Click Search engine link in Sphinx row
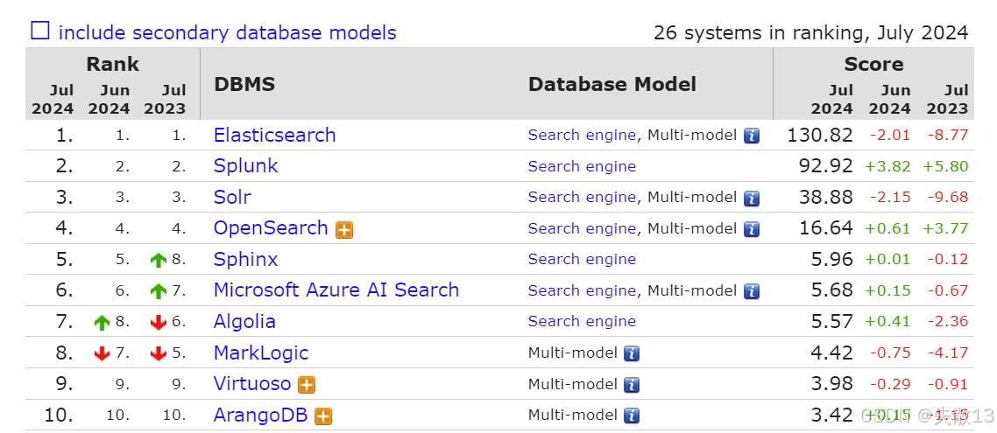Image resolution: width=997 pixels, height=433 pixels. coord(582,259)
